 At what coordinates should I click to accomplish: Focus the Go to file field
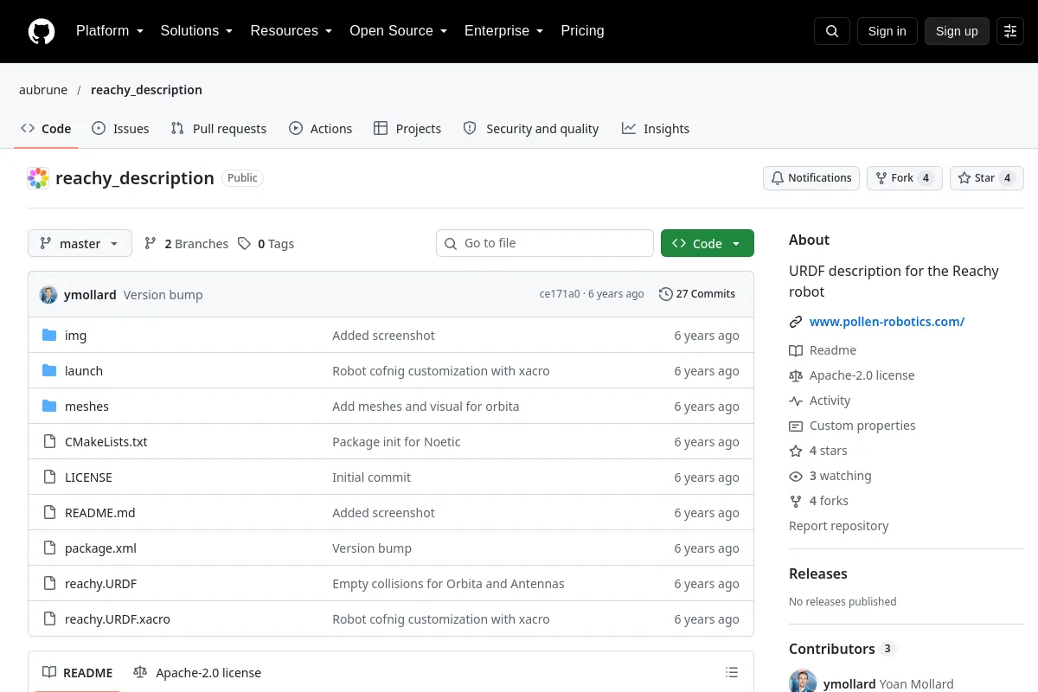545,243
